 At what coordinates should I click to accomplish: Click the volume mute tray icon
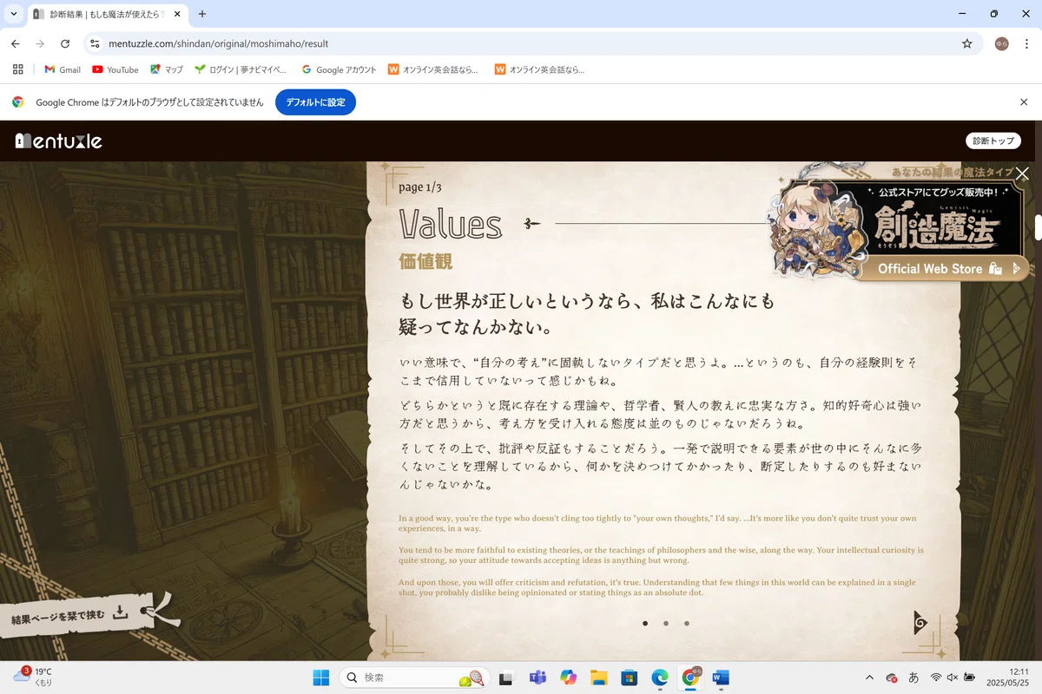[953, 678]
